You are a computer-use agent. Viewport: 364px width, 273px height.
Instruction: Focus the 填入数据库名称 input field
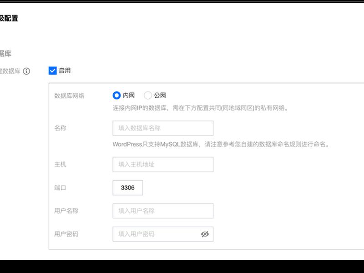pyautogui.click(x=163, y=128)
